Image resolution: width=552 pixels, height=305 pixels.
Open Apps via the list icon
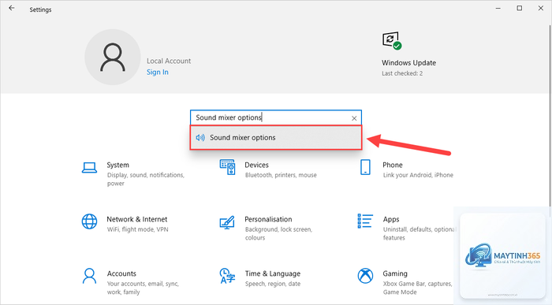pyautogui.click(x=365, y=221)
